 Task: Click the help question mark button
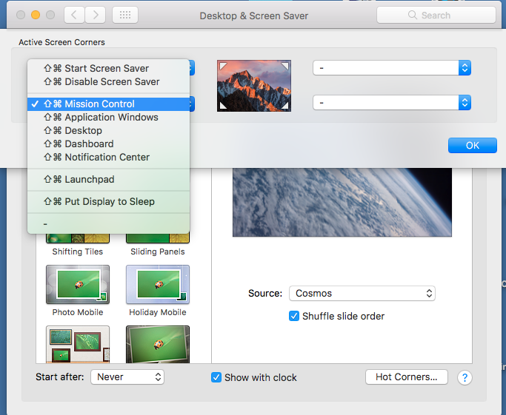point(465,377)
